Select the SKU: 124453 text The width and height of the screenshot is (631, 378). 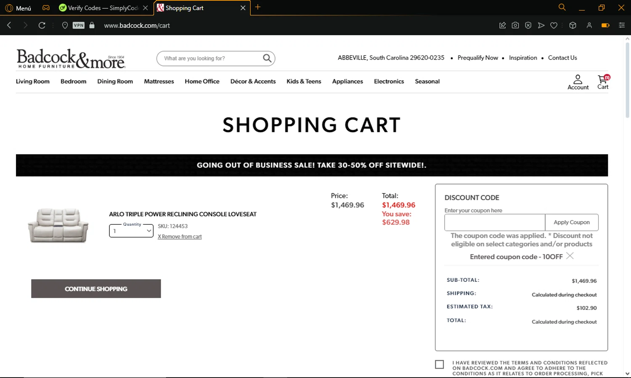pos(172,226)
